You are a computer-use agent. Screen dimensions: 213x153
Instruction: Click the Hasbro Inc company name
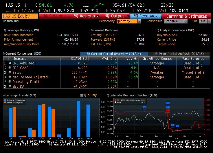11,21
